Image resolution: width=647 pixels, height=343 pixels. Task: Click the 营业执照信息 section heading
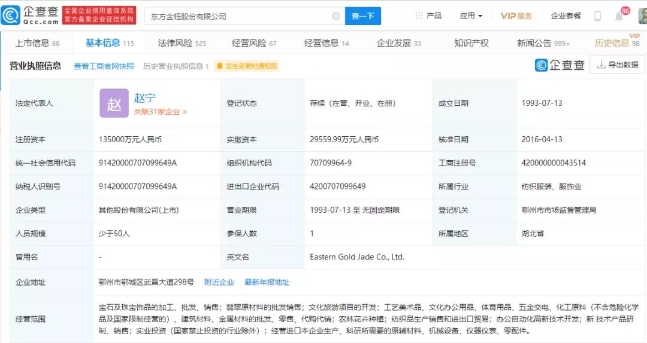coord(35,66)
